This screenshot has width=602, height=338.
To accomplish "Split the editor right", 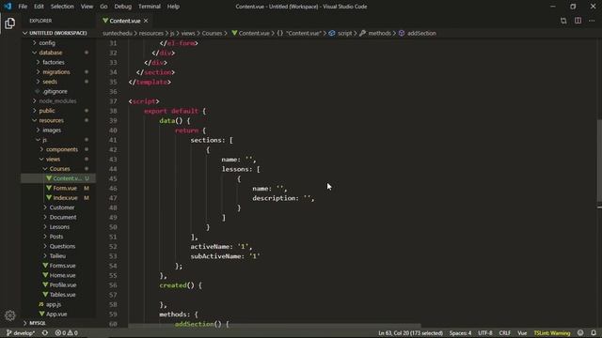I will point(578,21).
